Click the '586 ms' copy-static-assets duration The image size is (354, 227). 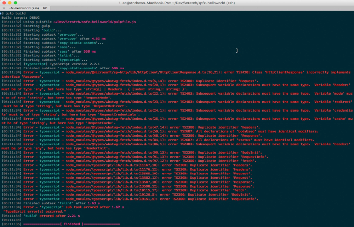coord(118,68)
